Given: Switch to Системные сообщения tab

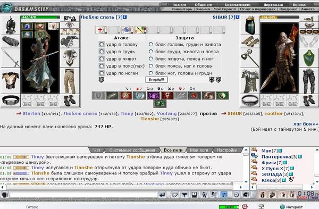Looking at the screenshot, I should 132,150.
